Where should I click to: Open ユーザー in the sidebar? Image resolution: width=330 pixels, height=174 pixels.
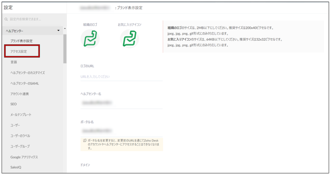15,125
